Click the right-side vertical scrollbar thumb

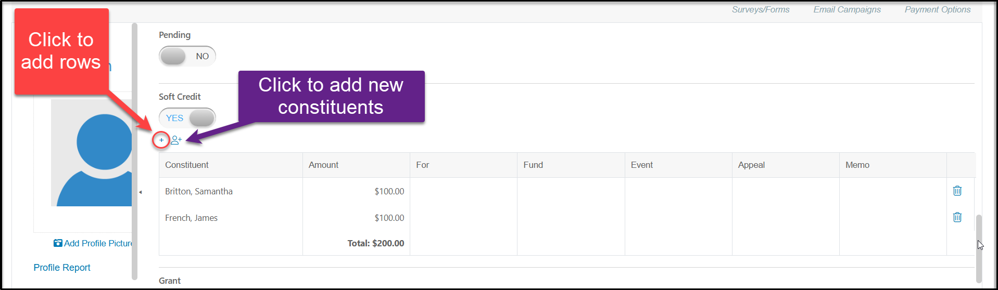tap(979, 248)
